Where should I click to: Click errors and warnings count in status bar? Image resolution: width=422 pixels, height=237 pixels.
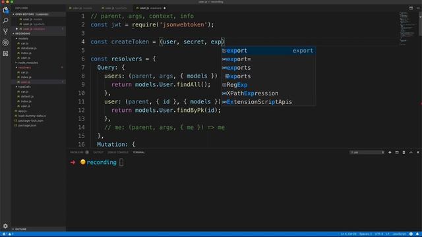(8, 234)
